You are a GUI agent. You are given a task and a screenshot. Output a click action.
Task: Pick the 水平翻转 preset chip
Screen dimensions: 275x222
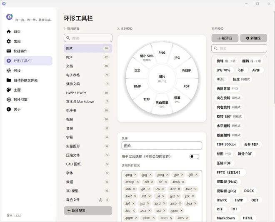[x=228, y=126]
